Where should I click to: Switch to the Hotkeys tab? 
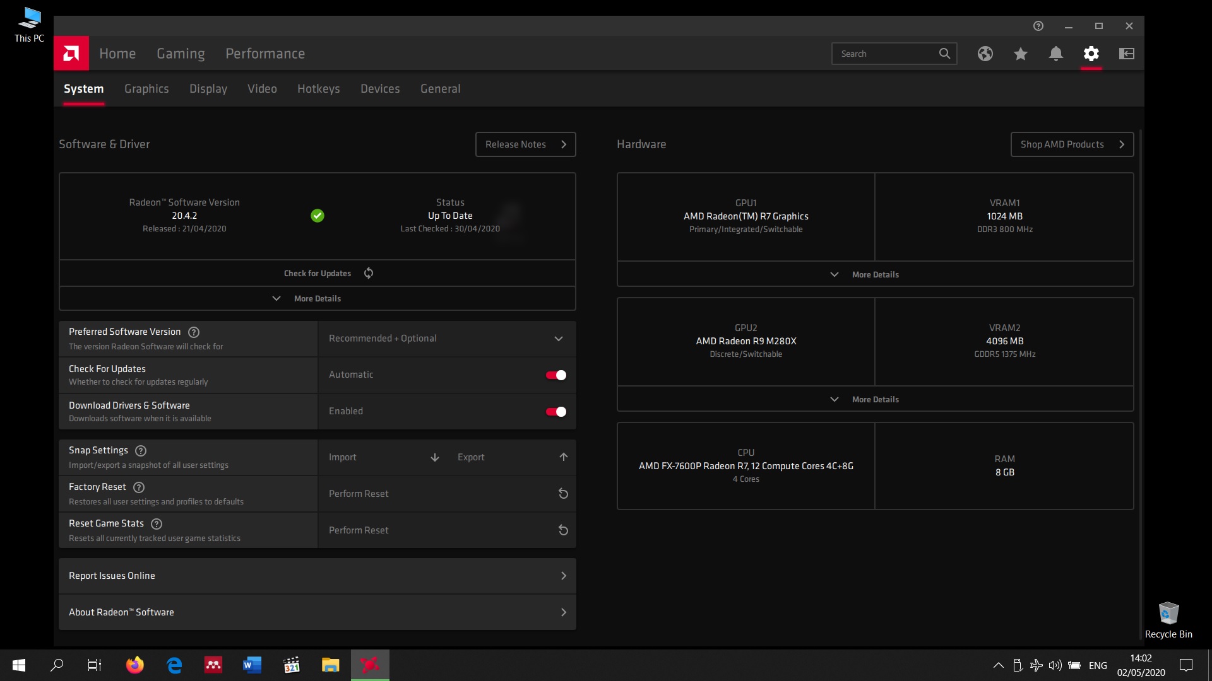click(319, 89)
